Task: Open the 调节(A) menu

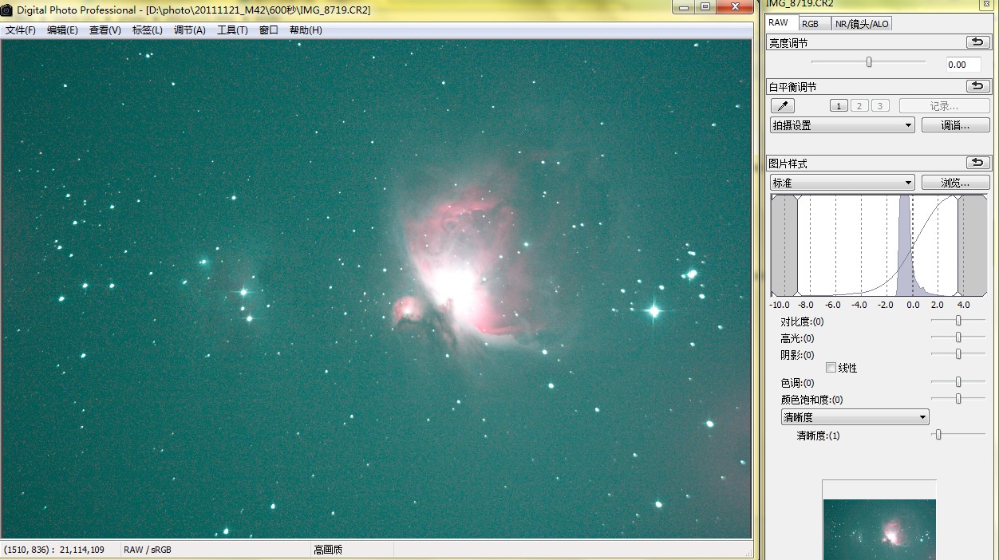Action: 189,30
